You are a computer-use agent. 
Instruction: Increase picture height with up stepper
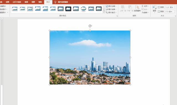(x=174, y=7)
